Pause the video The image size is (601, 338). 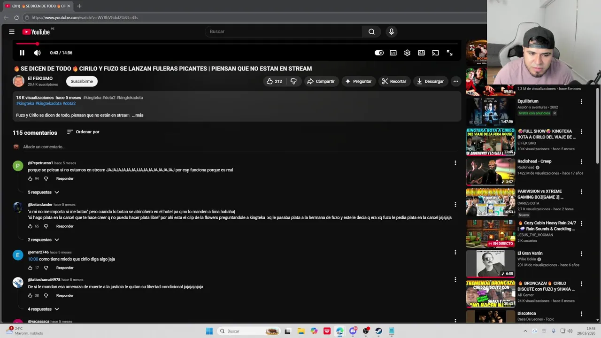tap(22, 53)
